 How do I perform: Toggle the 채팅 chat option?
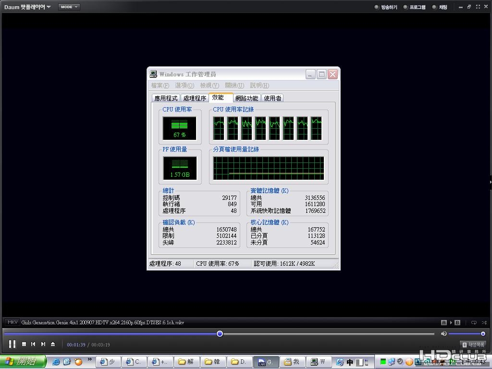[440, 7]
